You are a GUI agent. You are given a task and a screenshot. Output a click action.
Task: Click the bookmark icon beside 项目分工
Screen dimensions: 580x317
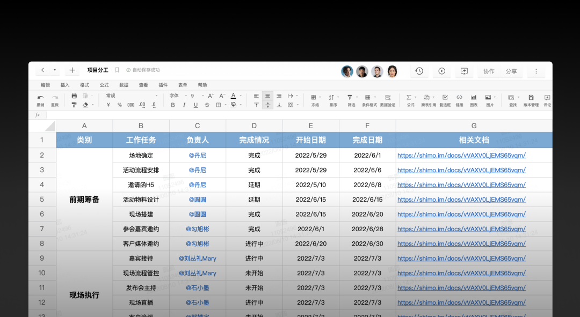(117, 70)
